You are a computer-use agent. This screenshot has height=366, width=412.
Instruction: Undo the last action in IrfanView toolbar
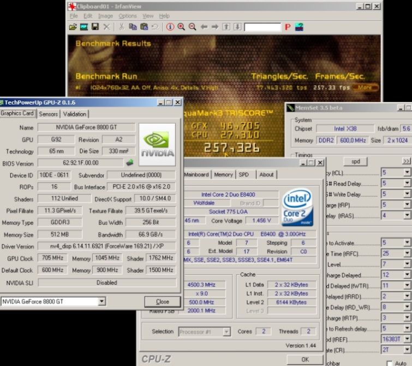[x=156, y=27]
